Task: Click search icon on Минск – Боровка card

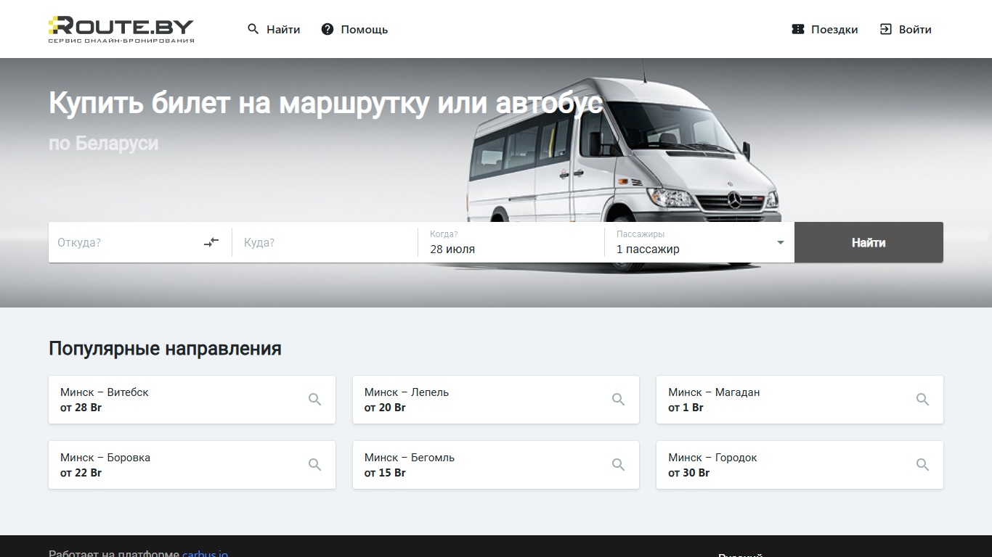Action: [314, 464]
